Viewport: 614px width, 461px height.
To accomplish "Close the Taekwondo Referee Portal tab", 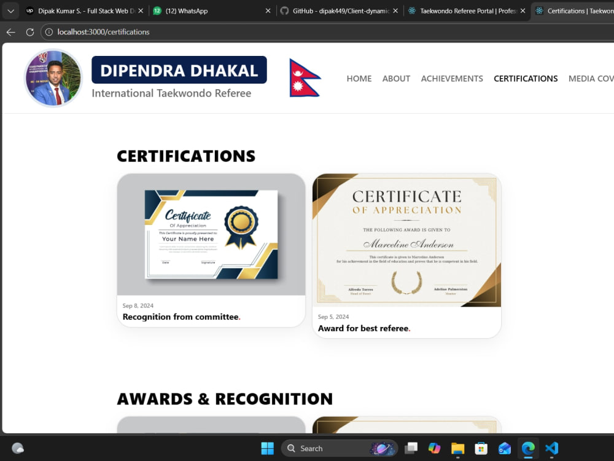I will click(523, 11).
